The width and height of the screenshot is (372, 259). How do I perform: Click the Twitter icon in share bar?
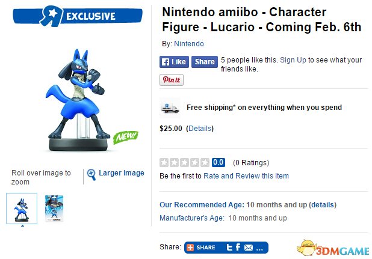229,247
